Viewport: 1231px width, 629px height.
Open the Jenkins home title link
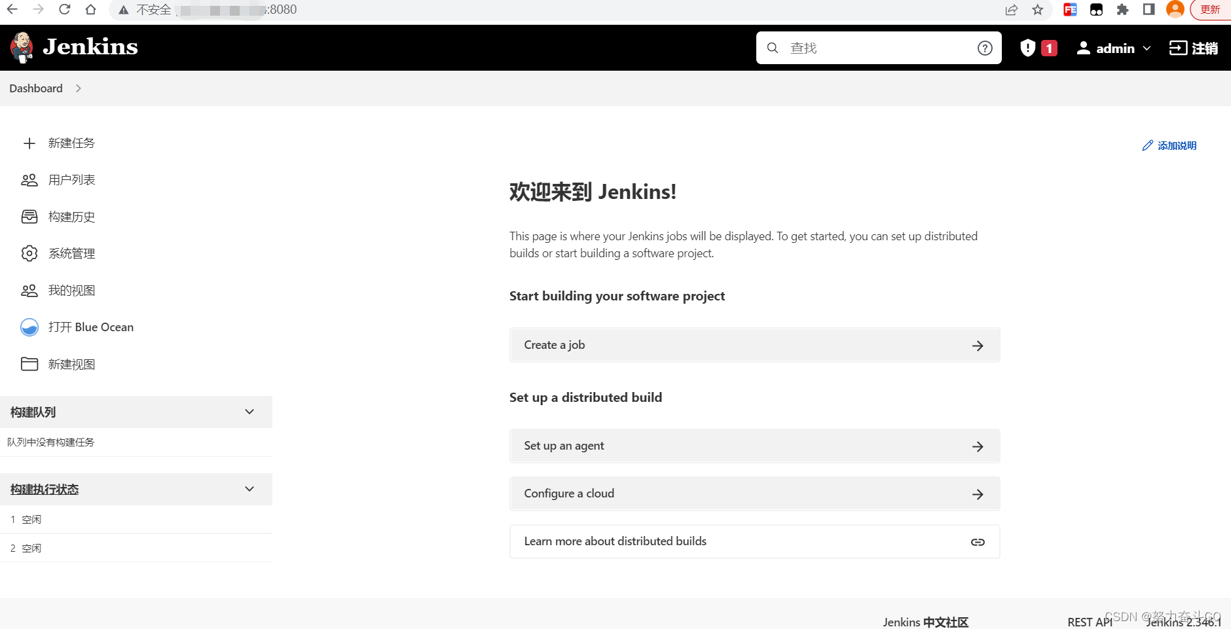pos(90,47)
